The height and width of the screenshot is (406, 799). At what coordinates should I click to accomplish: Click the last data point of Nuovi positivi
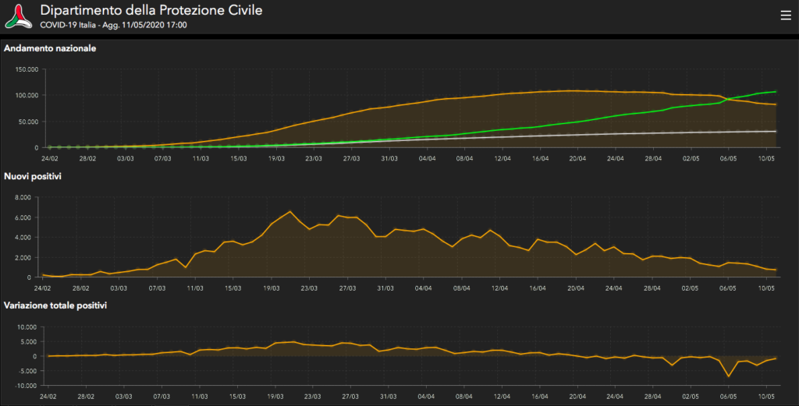[776, 270]
